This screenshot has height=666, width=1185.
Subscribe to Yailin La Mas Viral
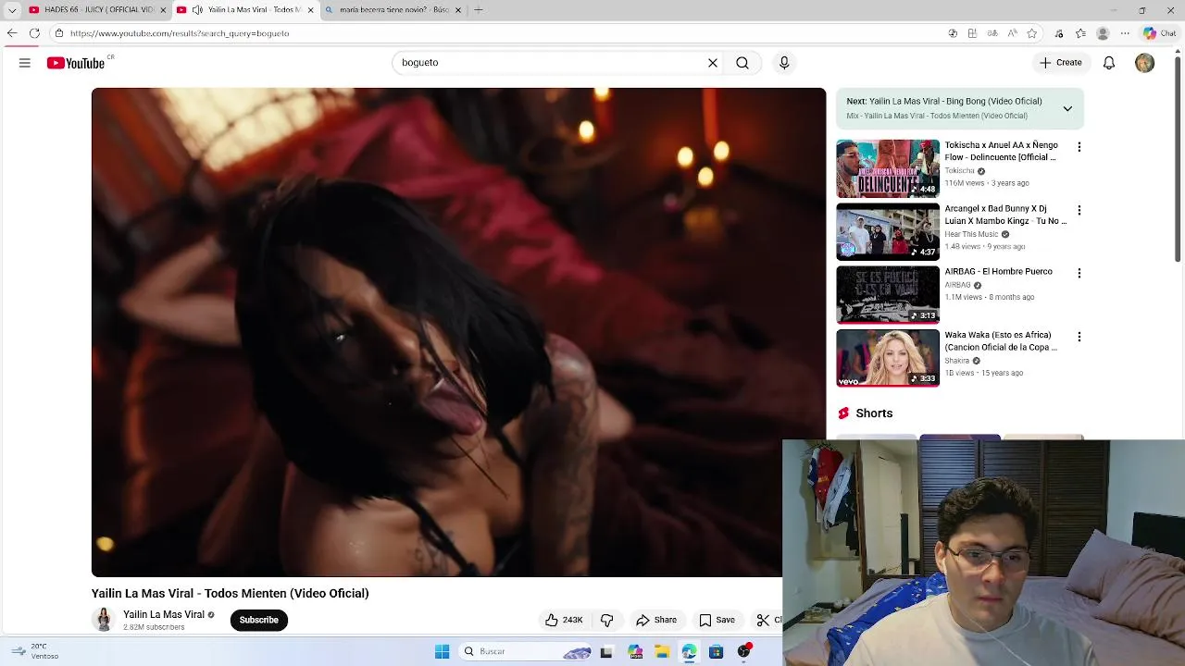click(x=259, y=620)
